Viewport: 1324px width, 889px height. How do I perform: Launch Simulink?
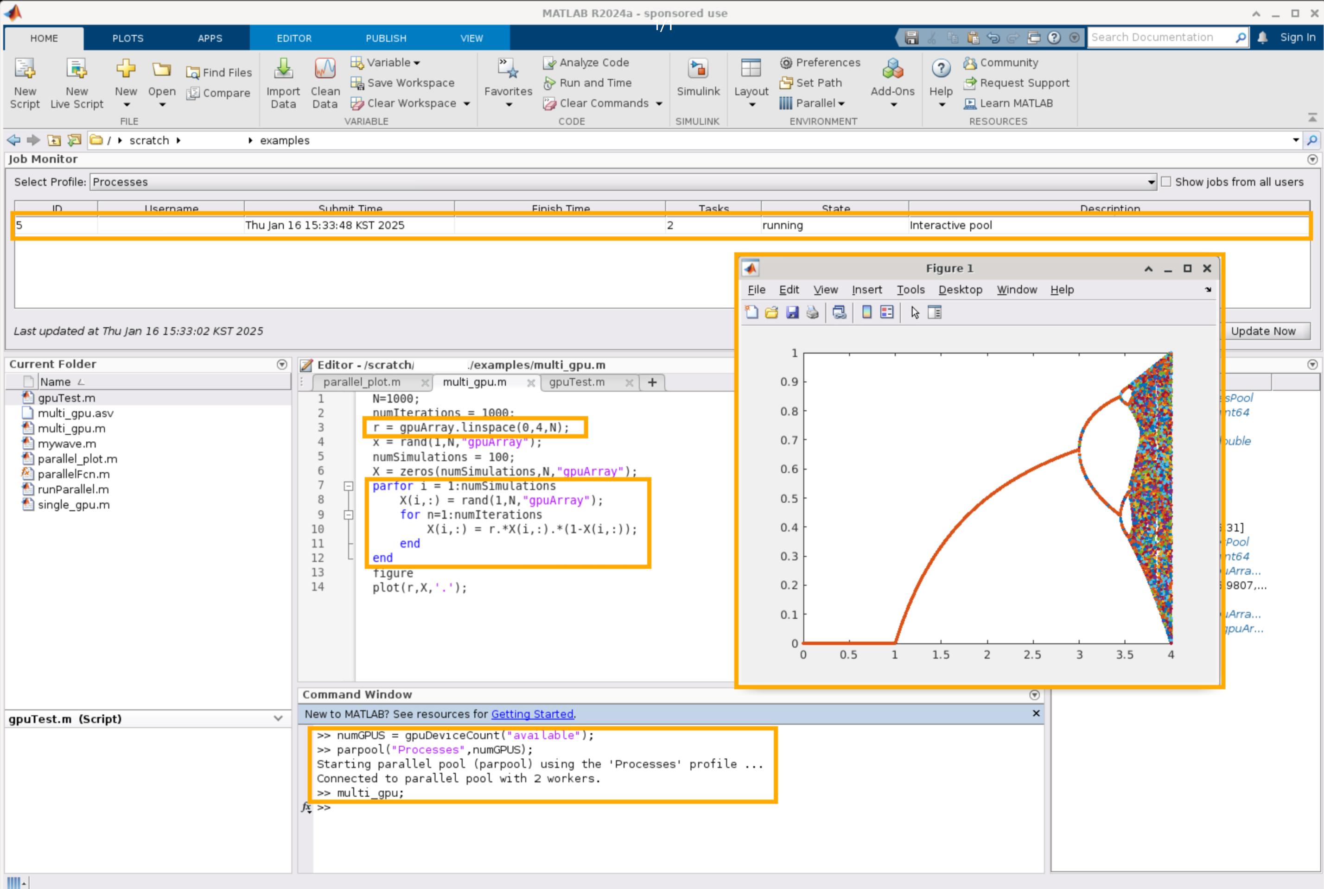click(698, 78)
